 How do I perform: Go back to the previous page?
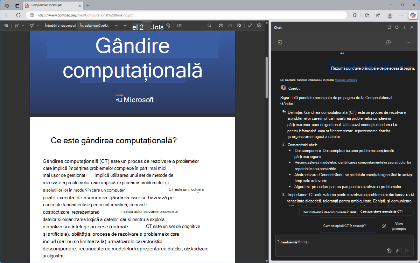[8, 15]
